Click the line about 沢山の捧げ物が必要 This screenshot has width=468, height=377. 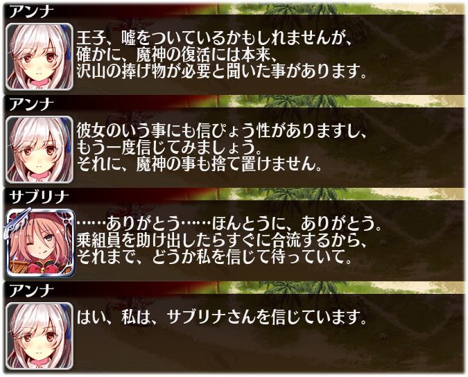coord(221,71)
